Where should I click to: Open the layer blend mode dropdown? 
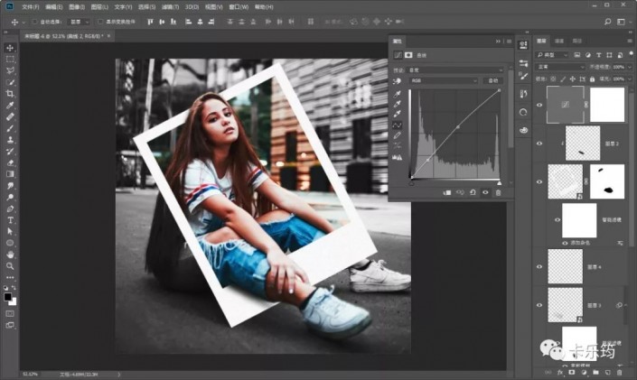(560, 67)
